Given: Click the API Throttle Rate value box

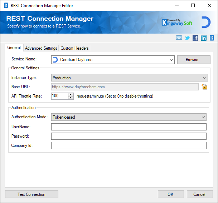Looking at the screenshot, I should [60, 96].
